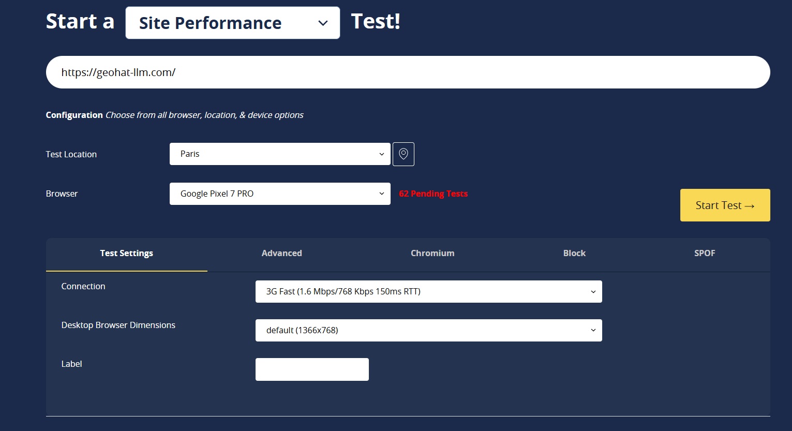The image size is (792, 431).
Task: Switch to the Test Settings tab
Action: point(126,254)
